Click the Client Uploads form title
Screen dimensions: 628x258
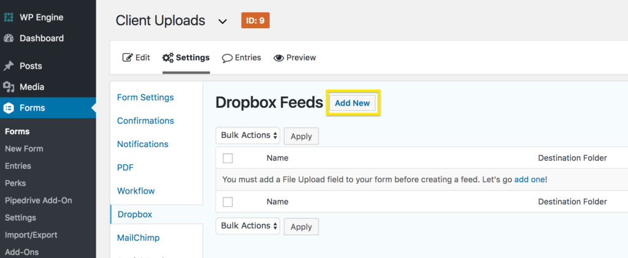coord(160,21)
